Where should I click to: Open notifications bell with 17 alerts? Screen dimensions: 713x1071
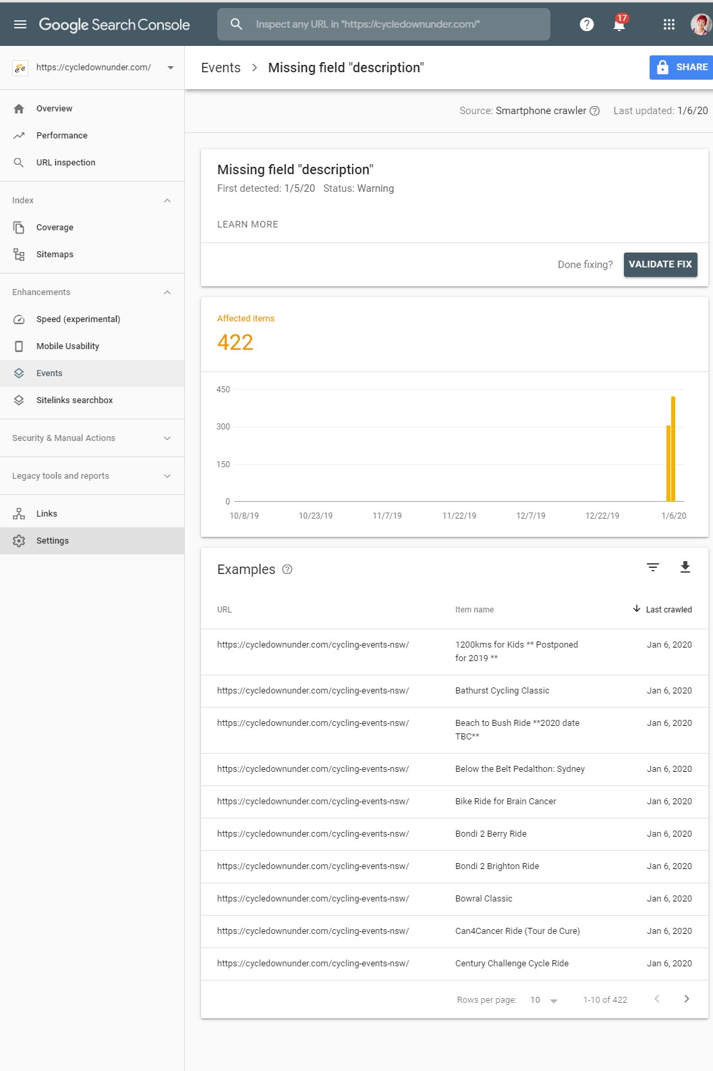click(619, 24)
